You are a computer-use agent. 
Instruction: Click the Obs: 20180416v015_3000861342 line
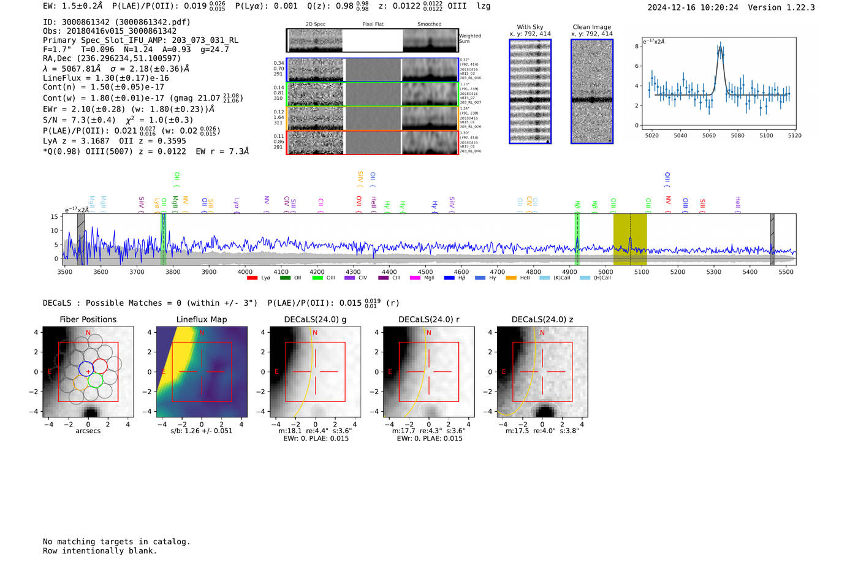[110, 31]
